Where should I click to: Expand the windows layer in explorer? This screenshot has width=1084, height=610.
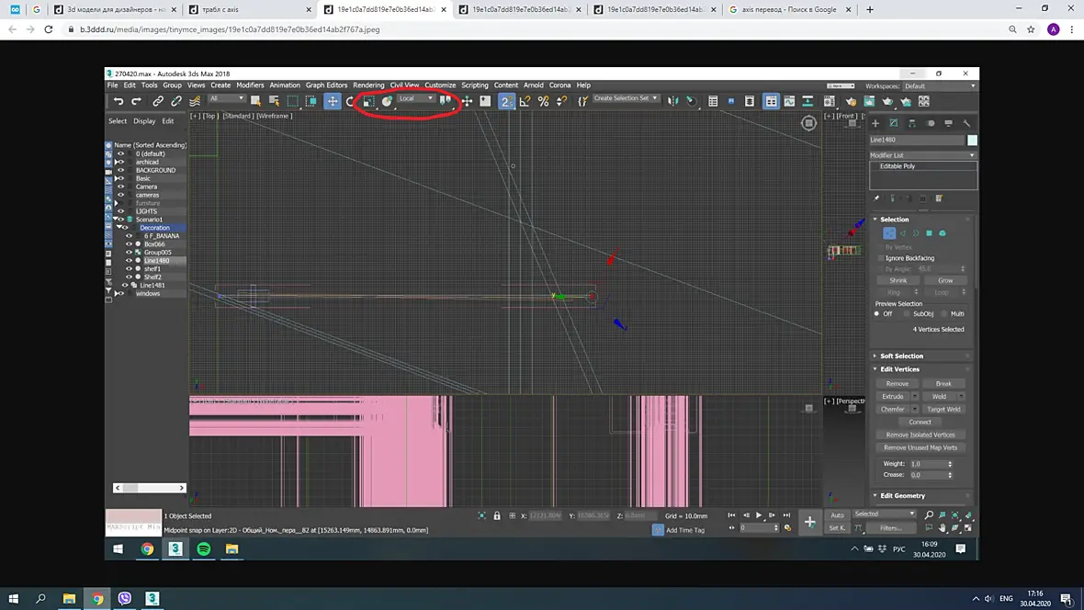pyautogui.click(x=117, y=293)
